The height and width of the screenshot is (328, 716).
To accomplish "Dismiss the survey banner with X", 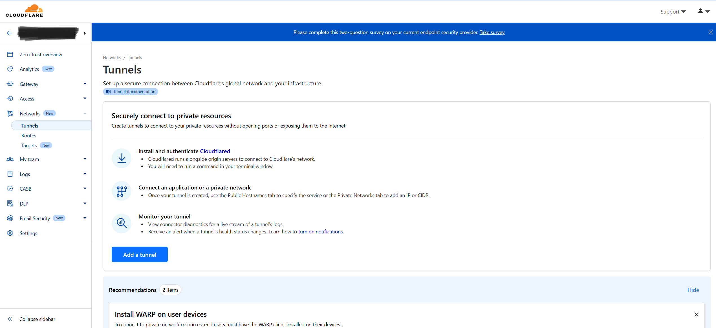I will (x=710, y=32).
